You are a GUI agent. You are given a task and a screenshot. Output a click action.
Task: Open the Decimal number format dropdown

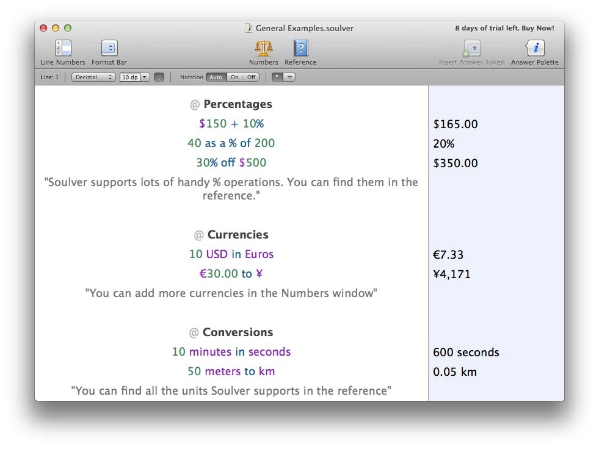[93, 77]
